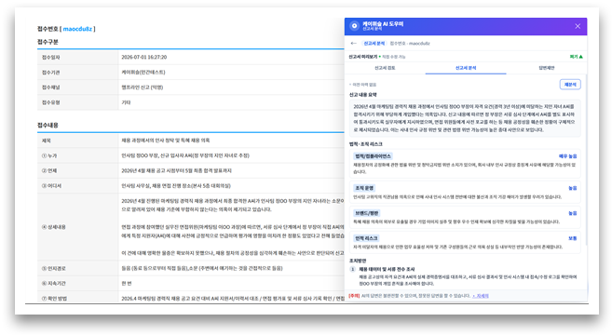
Task: Click the 보통 level on 인적 리스크 card
Action: [572, 238]
